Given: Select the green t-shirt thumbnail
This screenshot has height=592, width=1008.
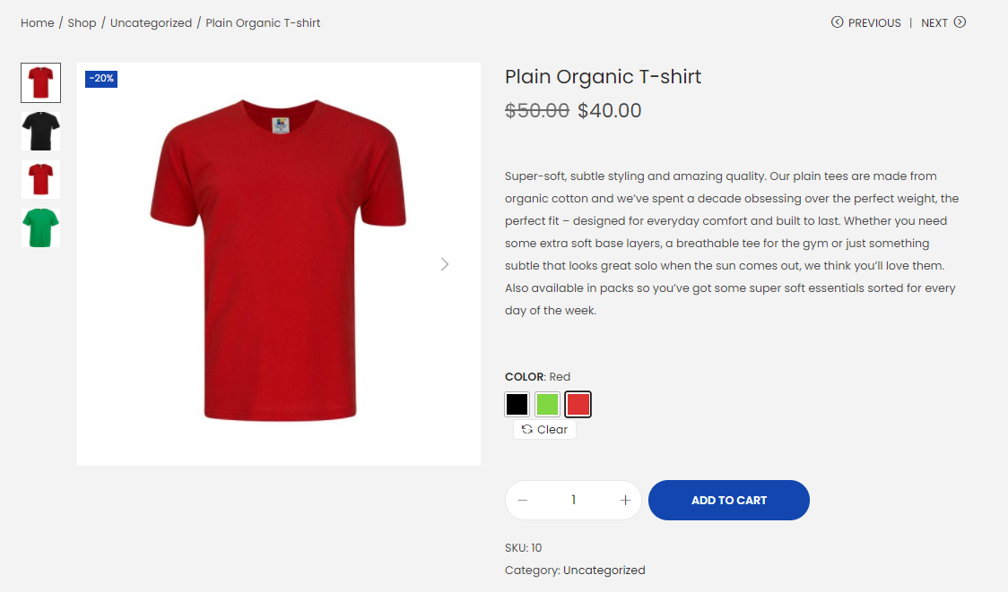Looking at the screenshot, I should pos(40,228).
